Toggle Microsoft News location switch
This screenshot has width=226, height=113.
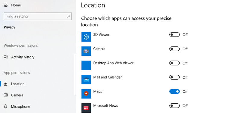pos(174,106)
